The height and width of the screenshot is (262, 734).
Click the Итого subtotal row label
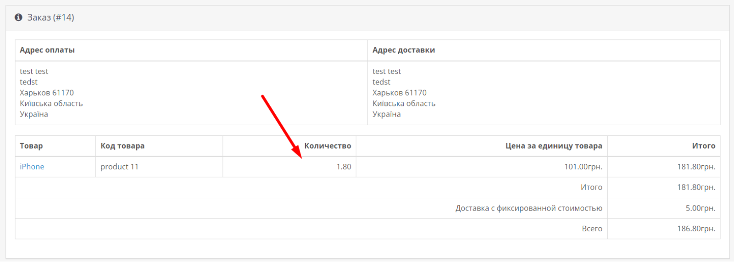click(591, 187)
